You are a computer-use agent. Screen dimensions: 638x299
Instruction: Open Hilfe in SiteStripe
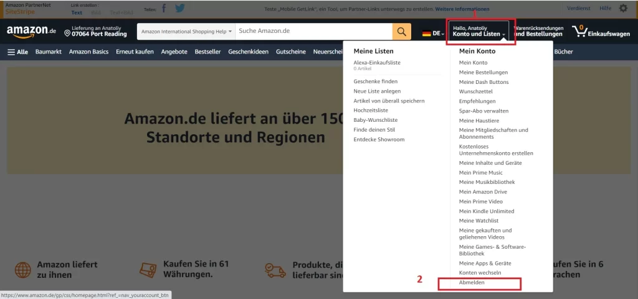(x=606, y=8)
